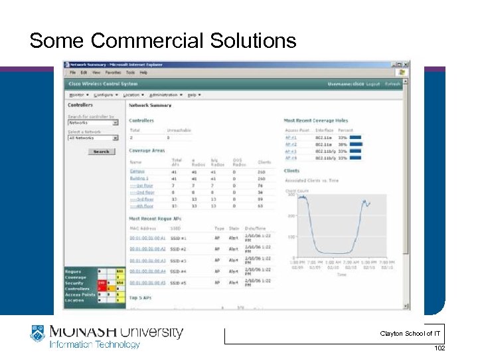This screenshot has height=359, width=478.
Task: Open the View menu
Action: click(96, 72)
